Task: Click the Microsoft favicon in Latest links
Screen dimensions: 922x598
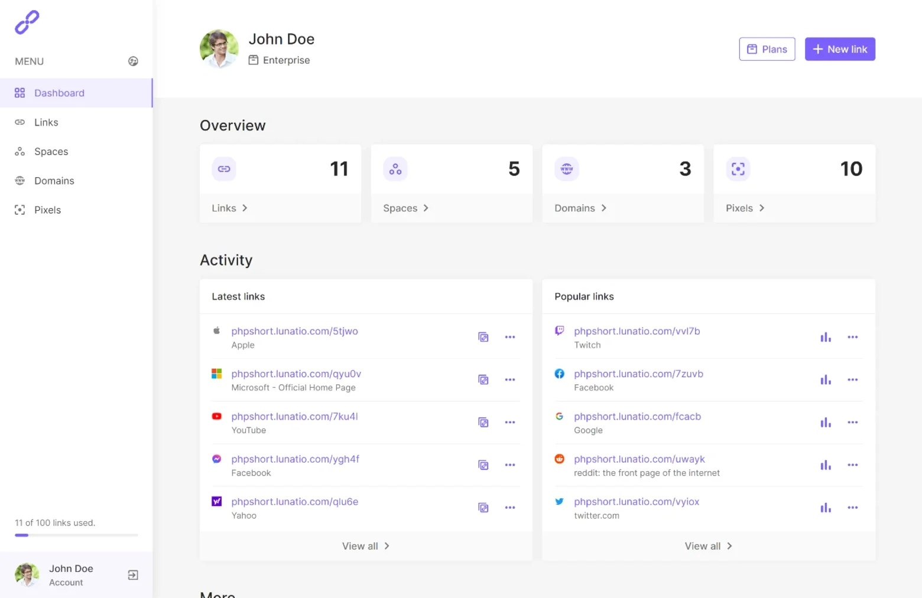Action: click(x=217, y=374)
